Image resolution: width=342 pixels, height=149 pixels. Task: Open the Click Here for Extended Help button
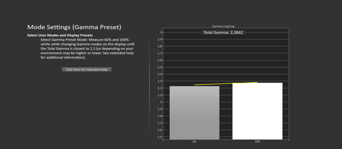87,70
